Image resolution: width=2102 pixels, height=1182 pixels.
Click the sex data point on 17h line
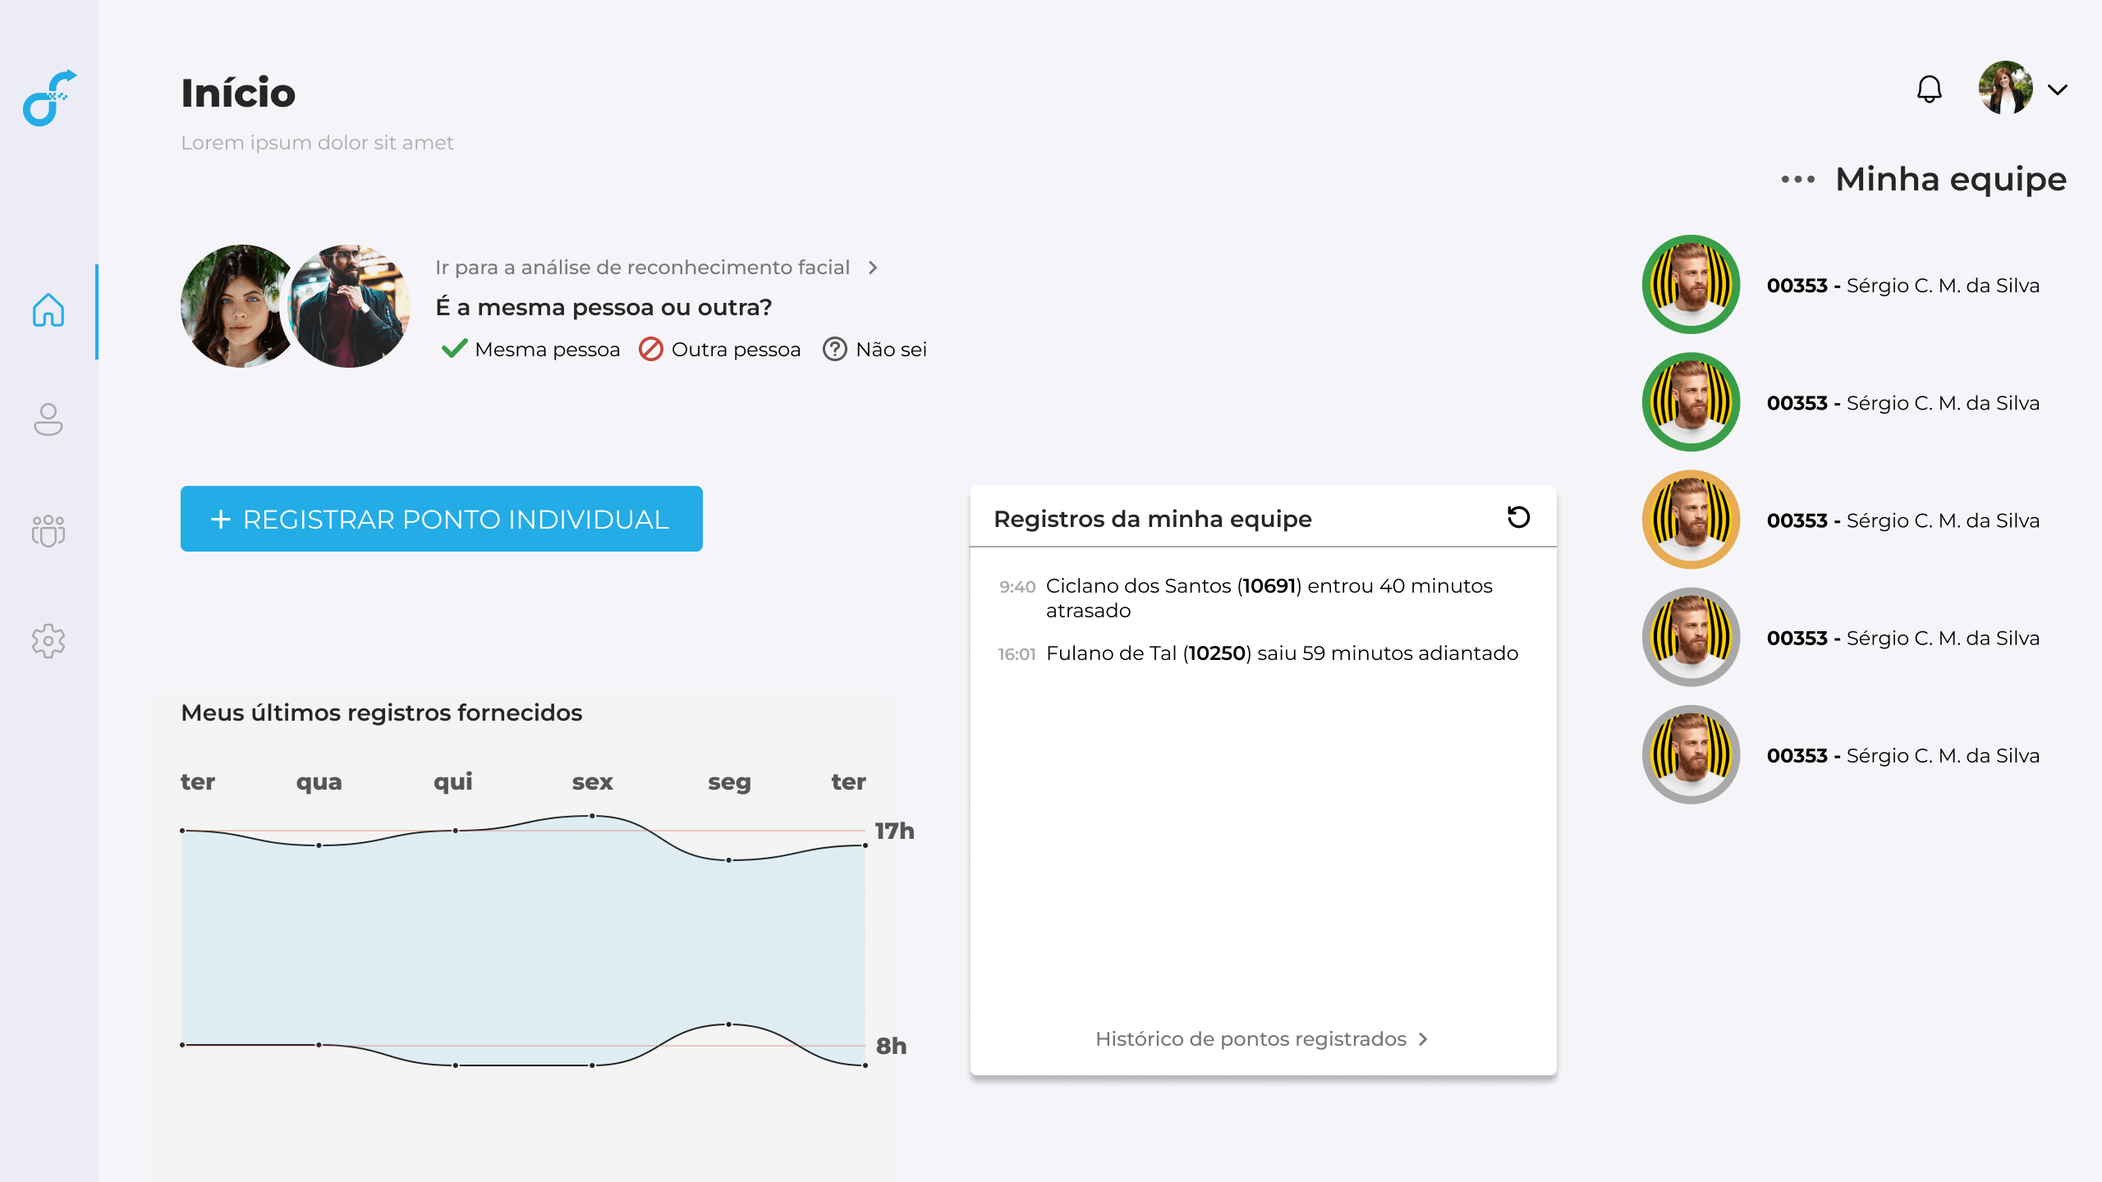592,816
